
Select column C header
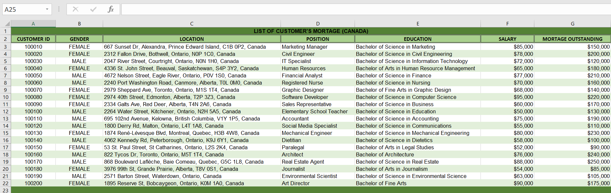[192, 24]
